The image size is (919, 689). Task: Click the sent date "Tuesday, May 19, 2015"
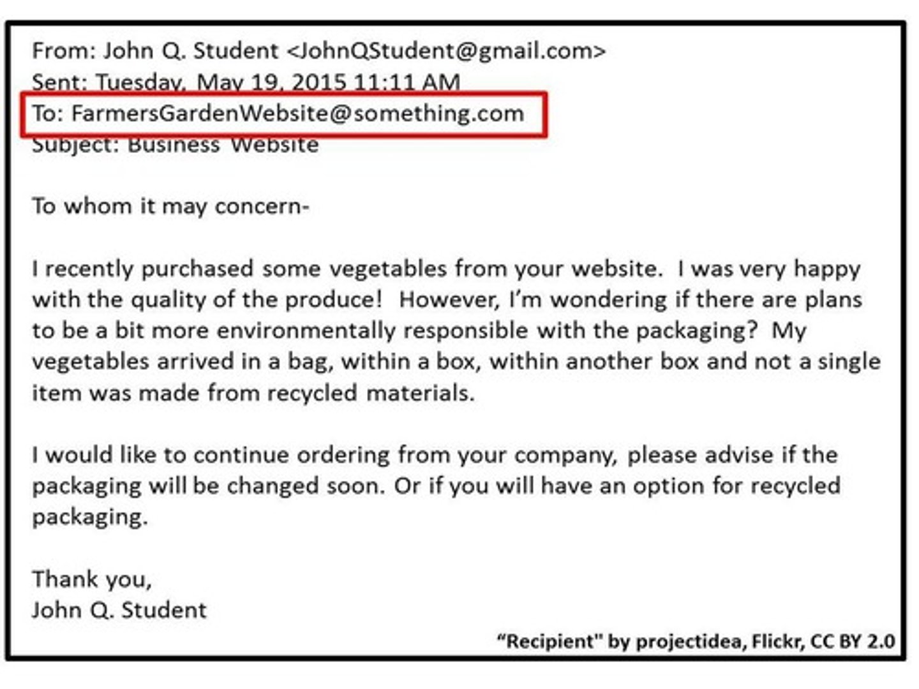221,82
